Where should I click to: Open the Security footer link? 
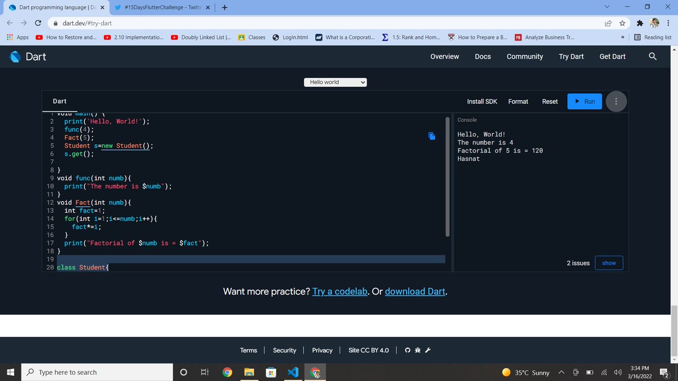[284, 350]
